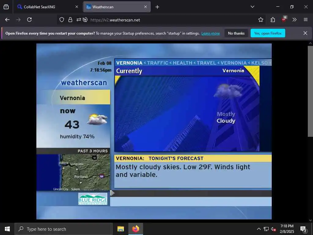Image resolution: width=313 pixels, height=235 pixels.
Task: Click the KELSO item in ticker
Action: pyautogui.click(x=259, y=63)
